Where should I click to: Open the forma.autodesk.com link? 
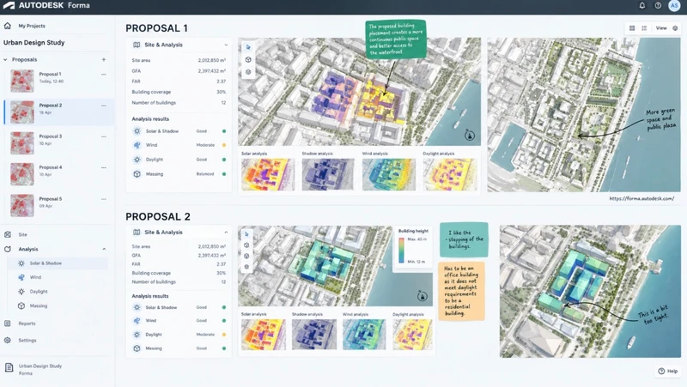641,198
